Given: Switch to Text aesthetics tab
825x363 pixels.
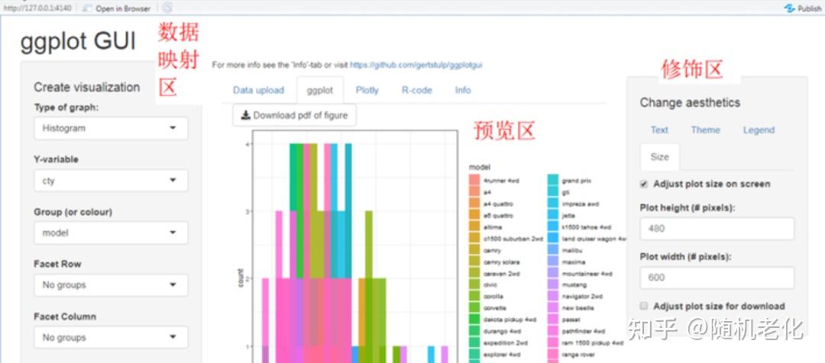Looking at the screenshot, I should point(659,130).
